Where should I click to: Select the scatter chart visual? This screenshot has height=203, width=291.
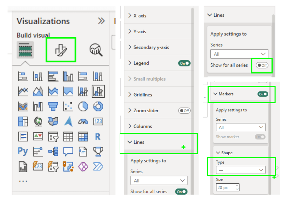click(68, 106)
